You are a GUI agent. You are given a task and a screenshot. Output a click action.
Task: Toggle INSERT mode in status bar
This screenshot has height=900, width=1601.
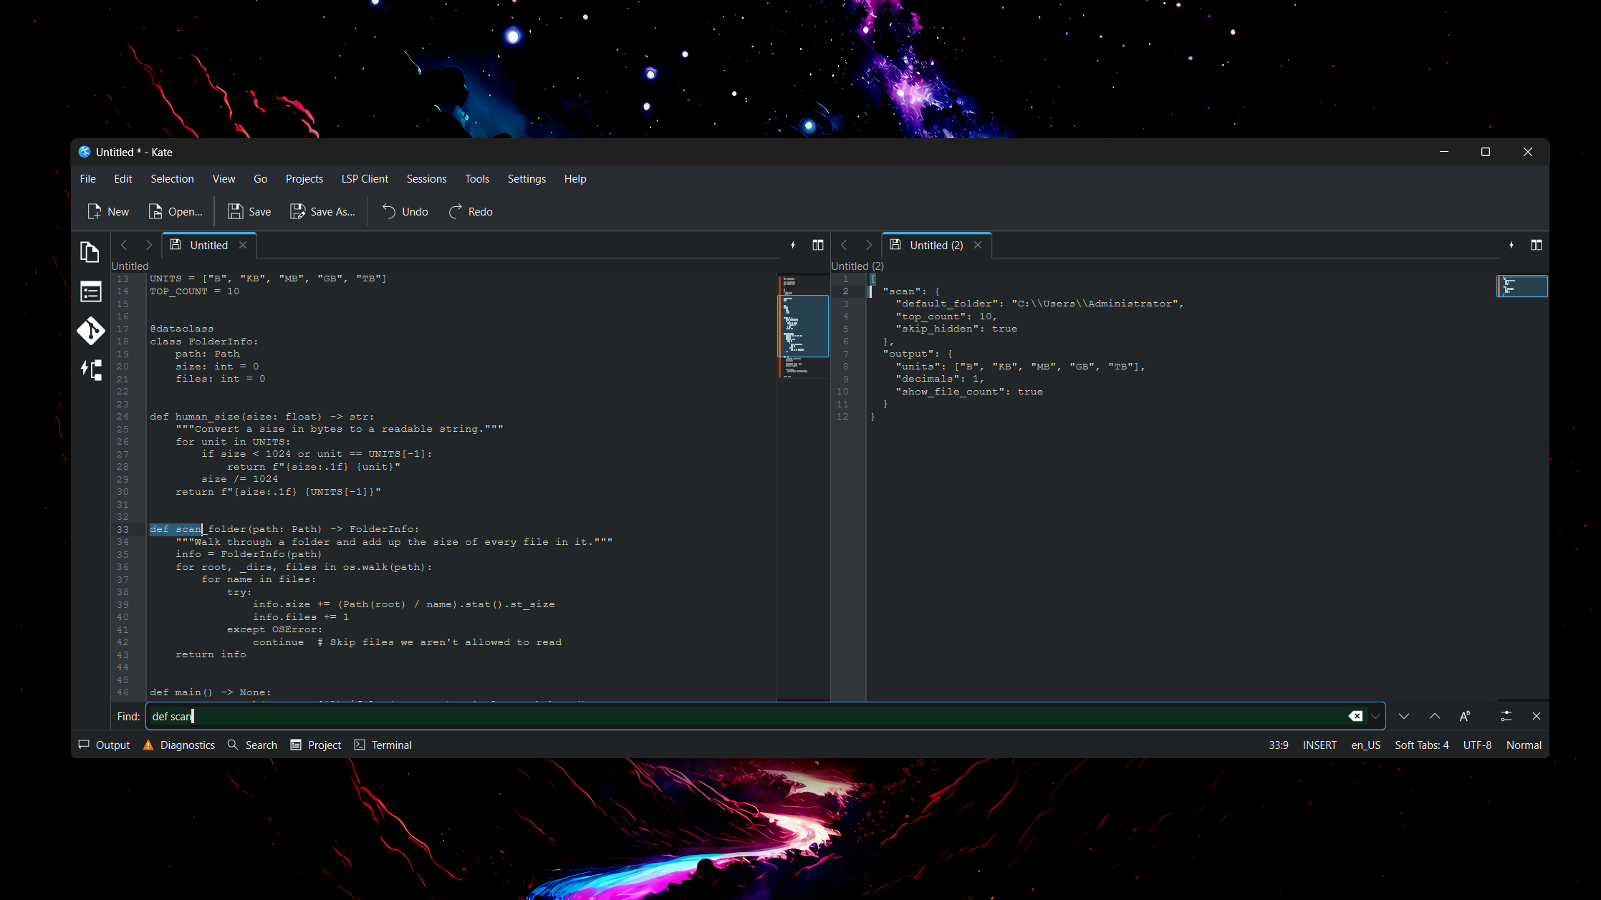[1319, 745]
